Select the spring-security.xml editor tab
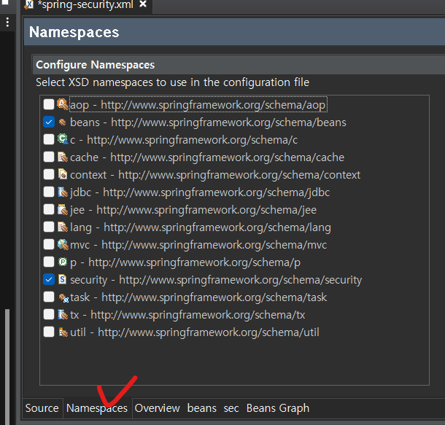 (x=85, y=4)
